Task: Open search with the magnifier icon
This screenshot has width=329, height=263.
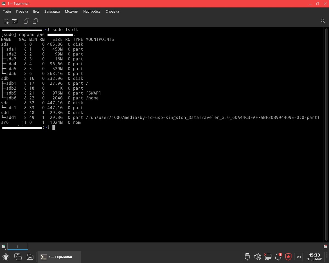Action: click(323, 21)
